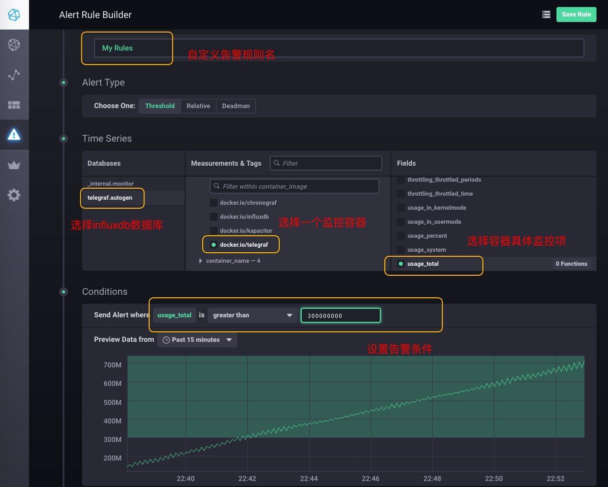This screenshot has width=608, height=487.
Task: Check the docker.io/kapacitor tag
Action: [x=213, y=231]
